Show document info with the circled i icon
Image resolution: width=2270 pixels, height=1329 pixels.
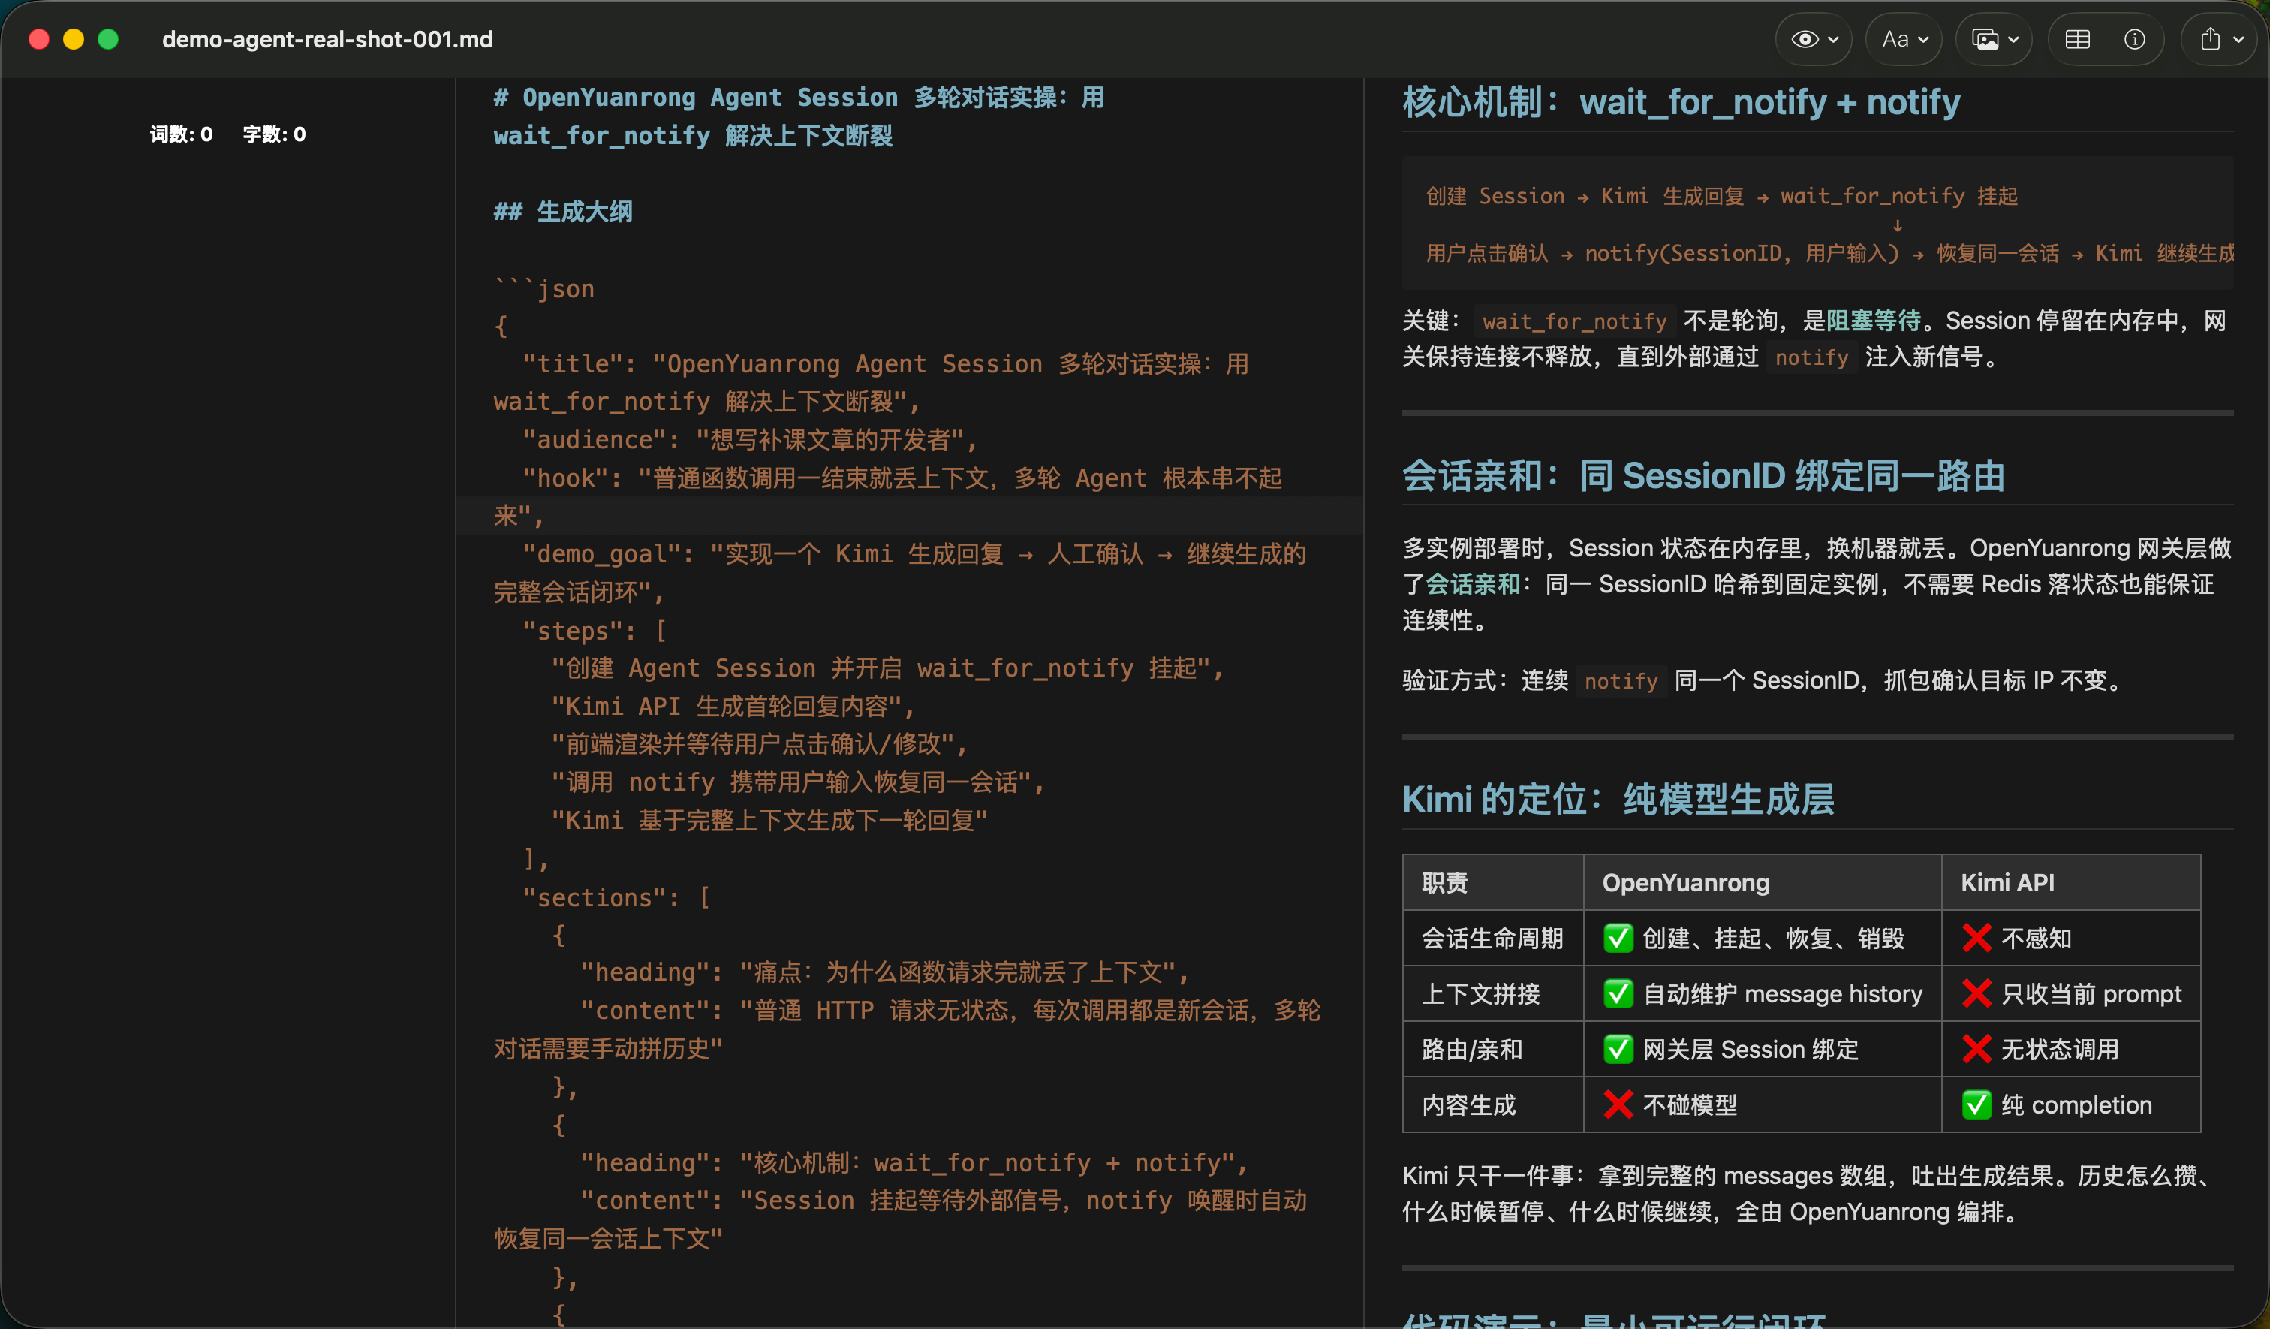point(2134,40)
